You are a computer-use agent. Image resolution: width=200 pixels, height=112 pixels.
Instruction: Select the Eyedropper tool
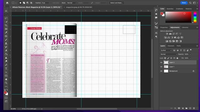[x=6, y=32]
